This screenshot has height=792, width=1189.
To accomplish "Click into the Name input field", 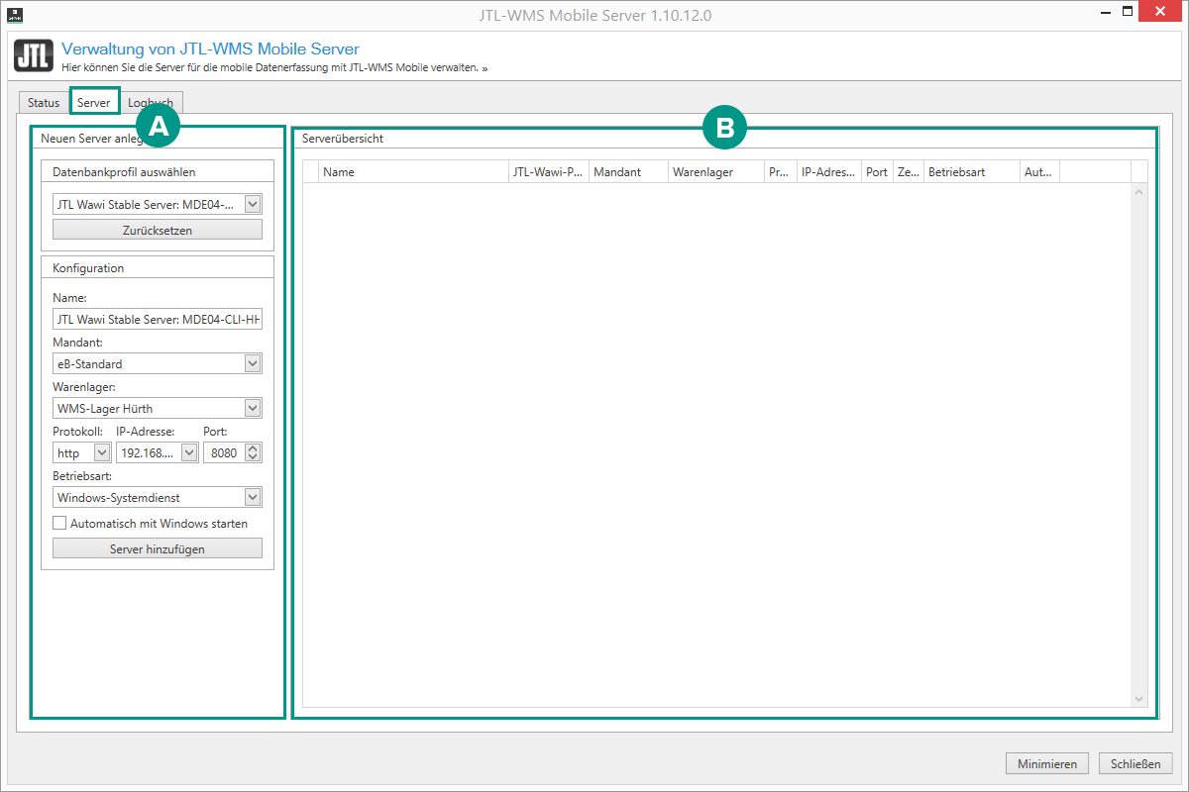I will click(x=158, y=319).
